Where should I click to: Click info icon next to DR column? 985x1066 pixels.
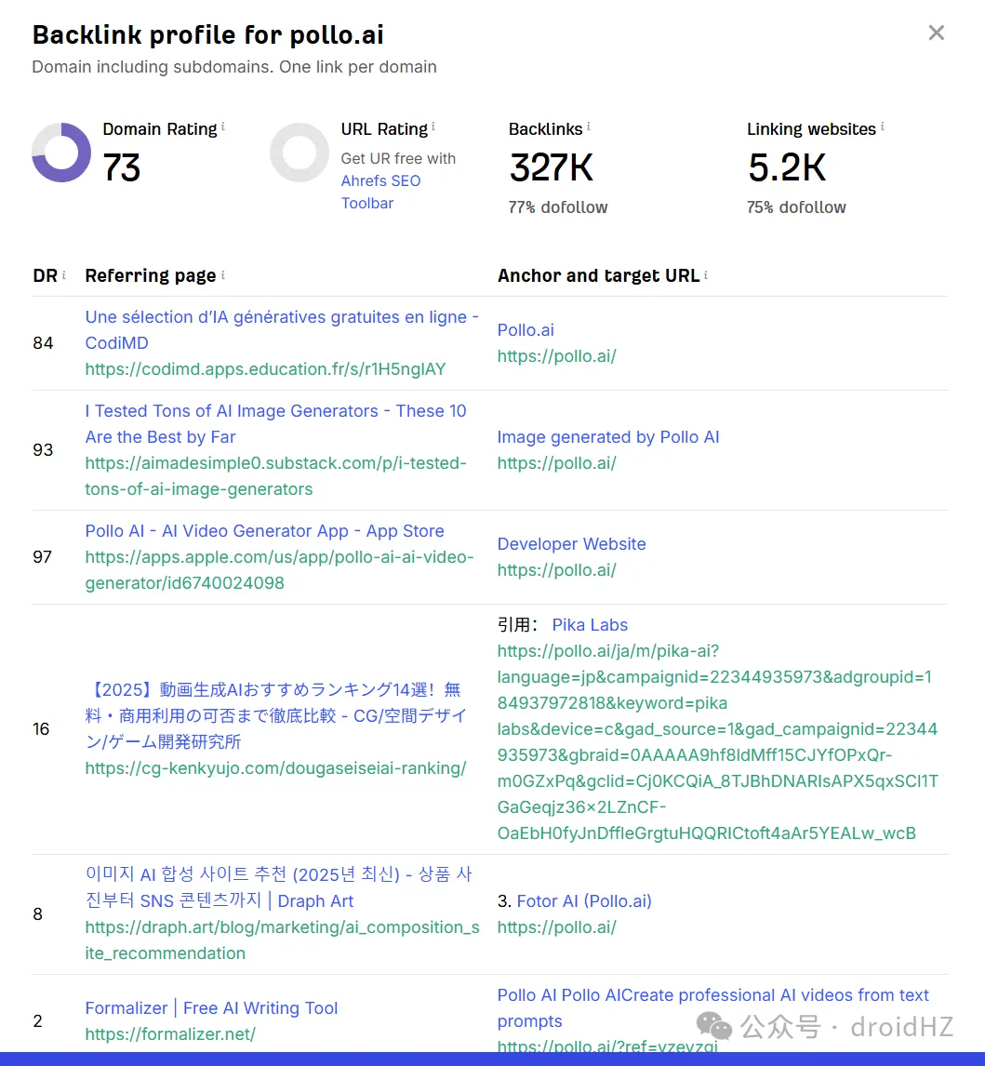(x=64, y=274)
